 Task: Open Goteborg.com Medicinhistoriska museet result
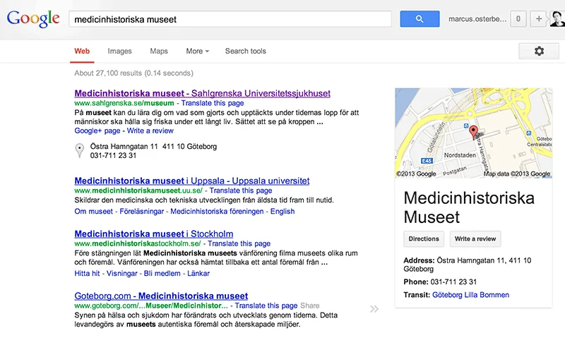click(161, 296)
